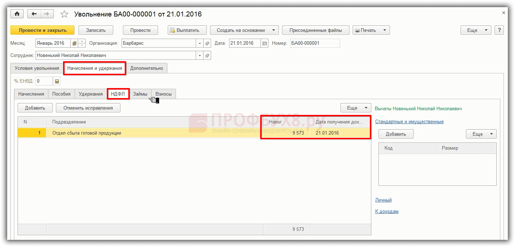Click Организация field Барбарис
Viewport: 515px width, 247px height.
159,43
